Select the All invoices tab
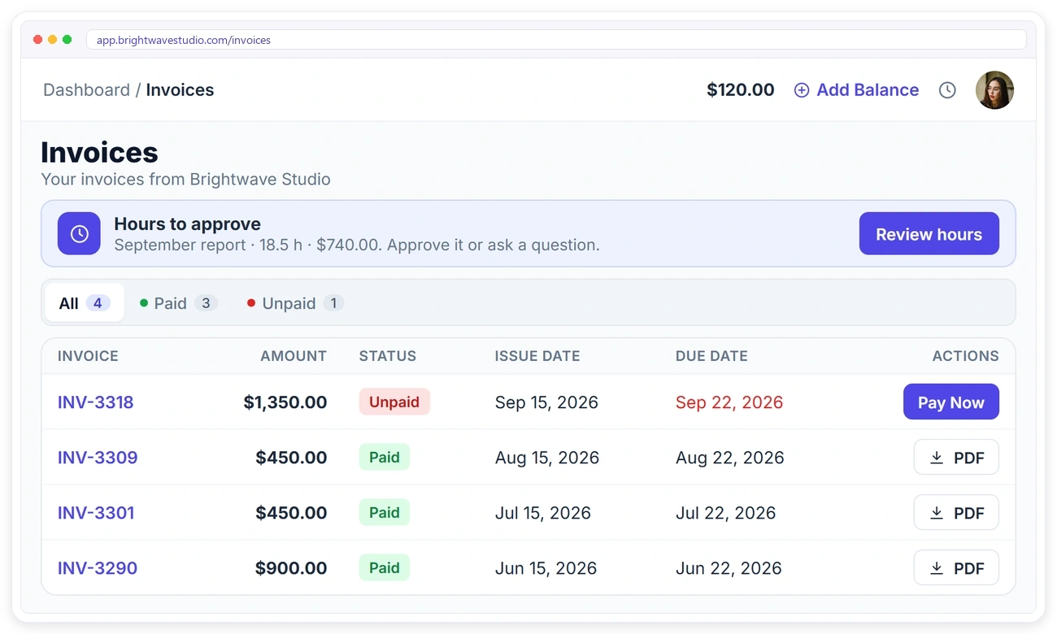1057x634 pixels. [x=85, y=303]
